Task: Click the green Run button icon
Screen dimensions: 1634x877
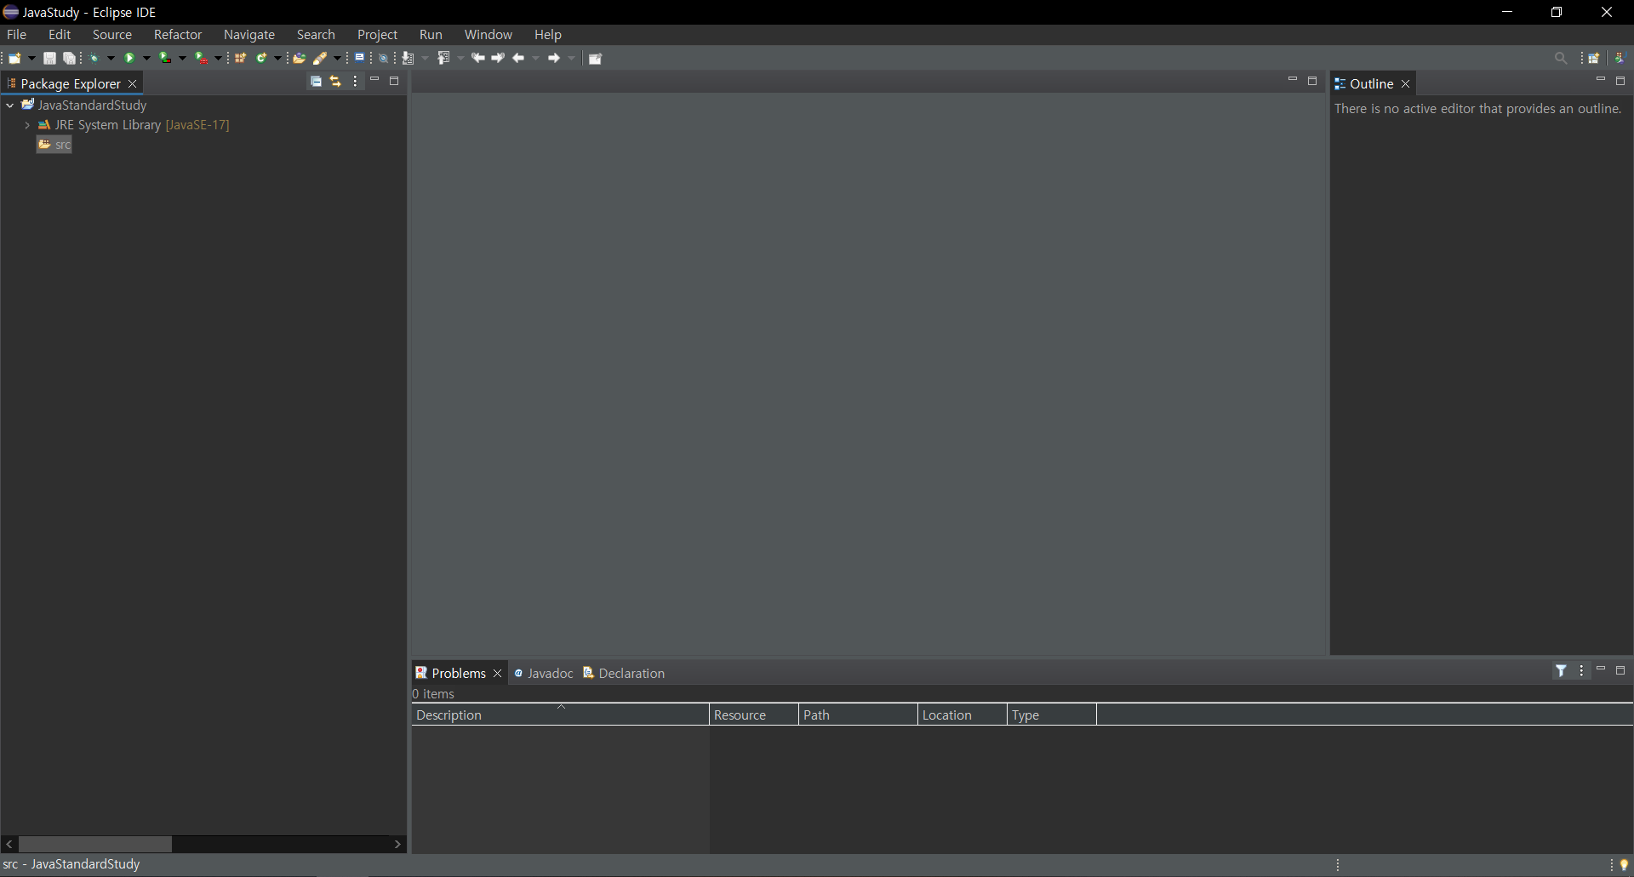Action: click(129, 59)
